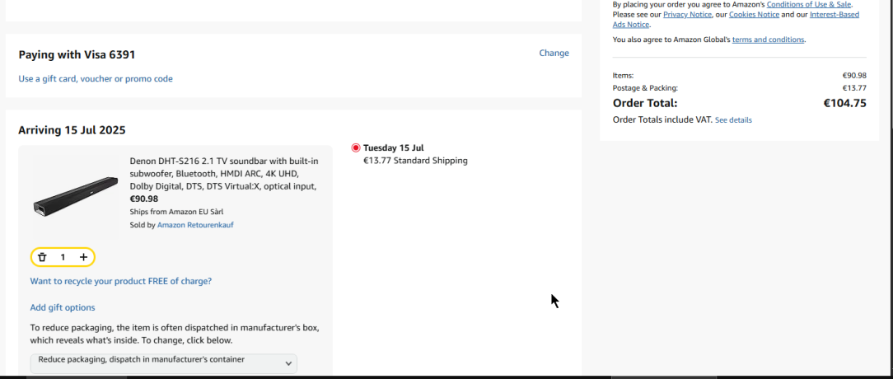
Task: Open Interest-Based Ads Notice link
Action: click(x=835, y=14)
